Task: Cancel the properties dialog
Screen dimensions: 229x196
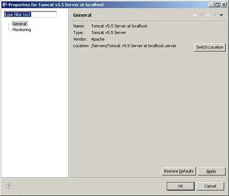Action: coord(210,186)
